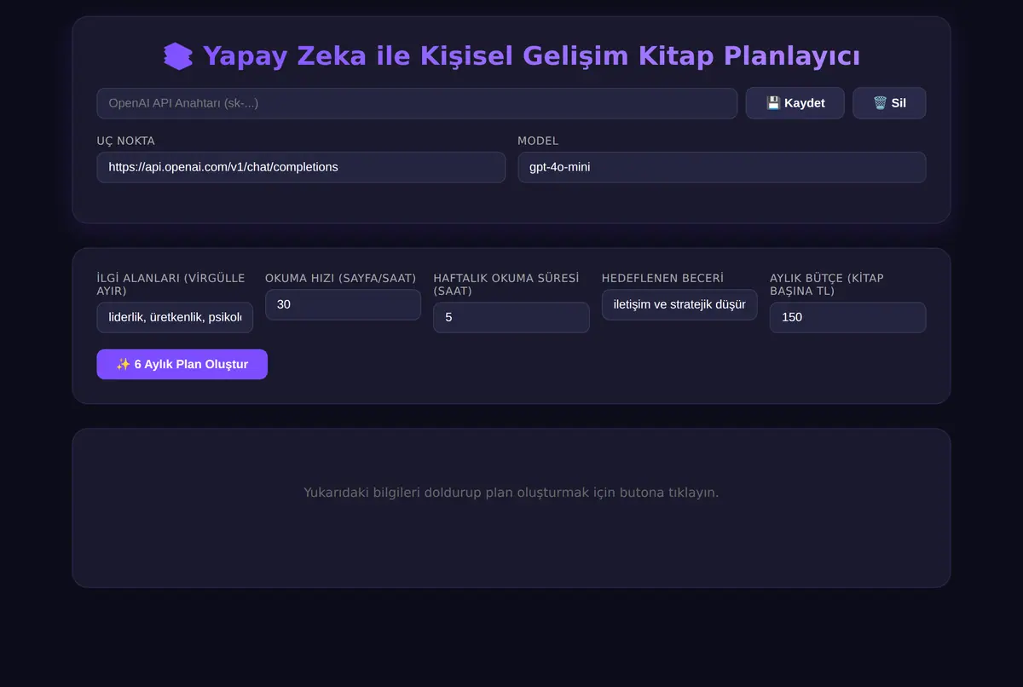Click the Sil delete button

889,103
